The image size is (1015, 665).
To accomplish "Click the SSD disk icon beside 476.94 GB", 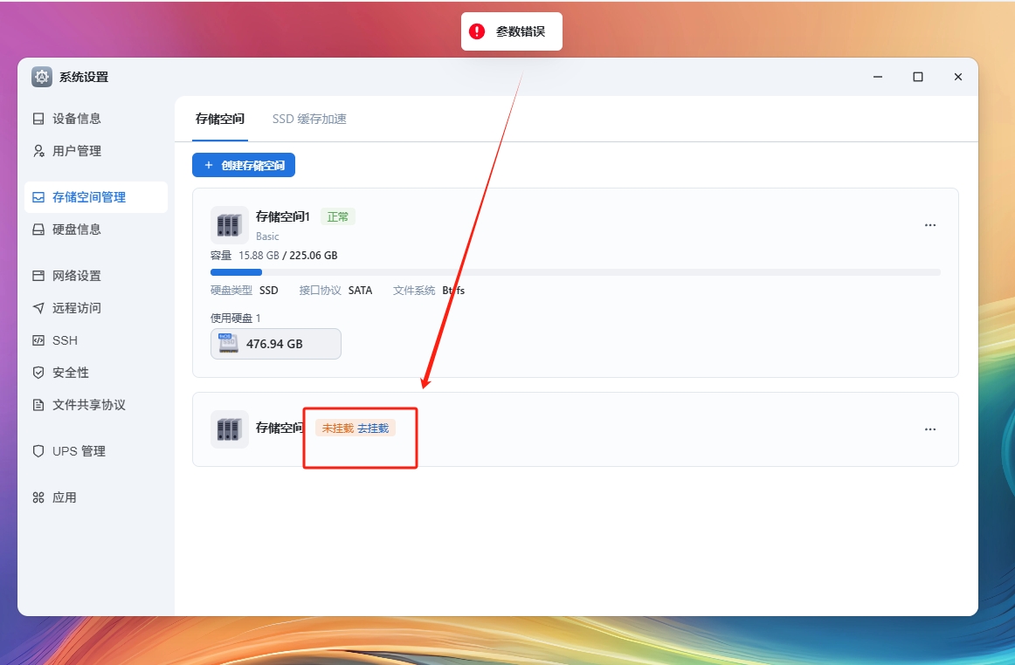I will pyautogui.click(x=228, y=344).
